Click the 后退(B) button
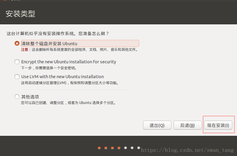Screen dimensions: 237x156 187,125
